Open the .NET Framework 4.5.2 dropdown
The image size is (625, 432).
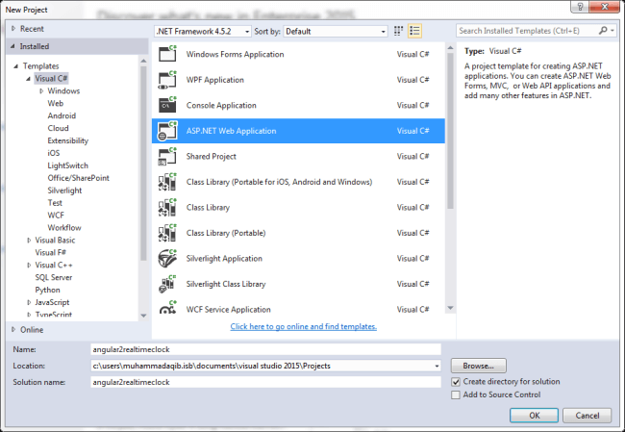tap(203, 31)
